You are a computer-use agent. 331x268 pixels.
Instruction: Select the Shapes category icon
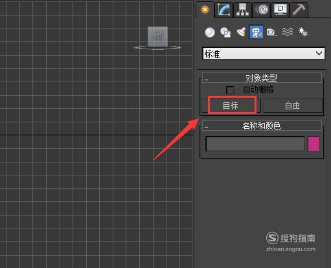click(x=225, y=32)
